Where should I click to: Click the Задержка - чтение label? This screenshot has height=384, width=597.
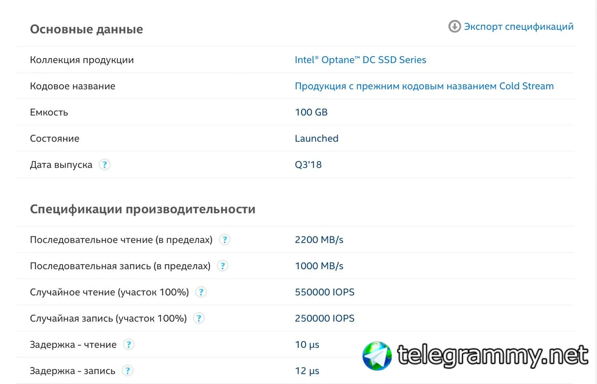click(73, 345)
